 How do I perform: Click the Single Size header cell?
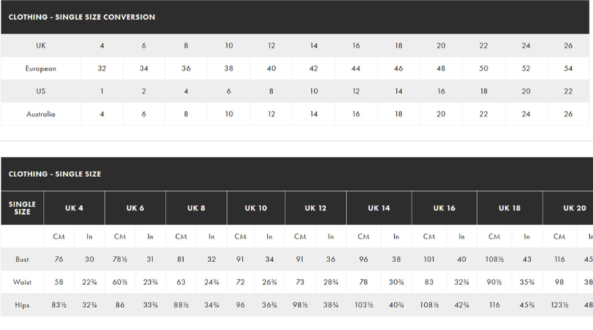pos(22,208)
